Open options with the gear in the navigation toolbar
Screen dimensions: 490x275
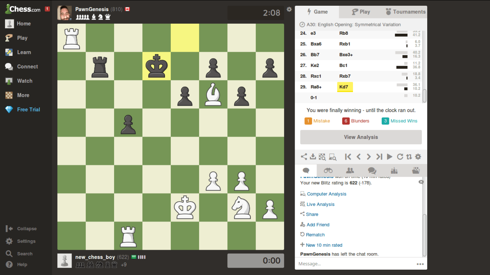(418, 156)
